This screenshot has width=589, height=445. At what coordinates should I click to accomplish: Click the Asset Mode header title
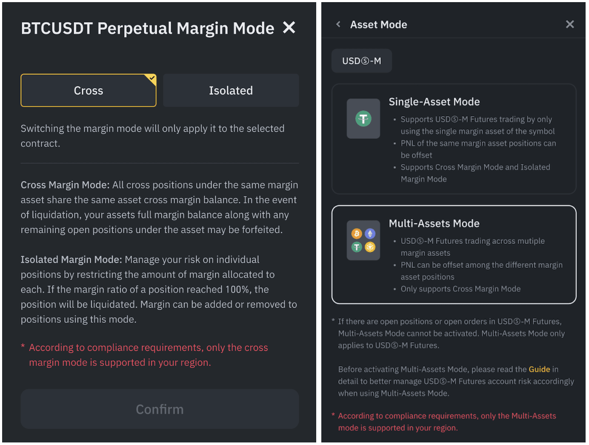[x=378, y=25]
